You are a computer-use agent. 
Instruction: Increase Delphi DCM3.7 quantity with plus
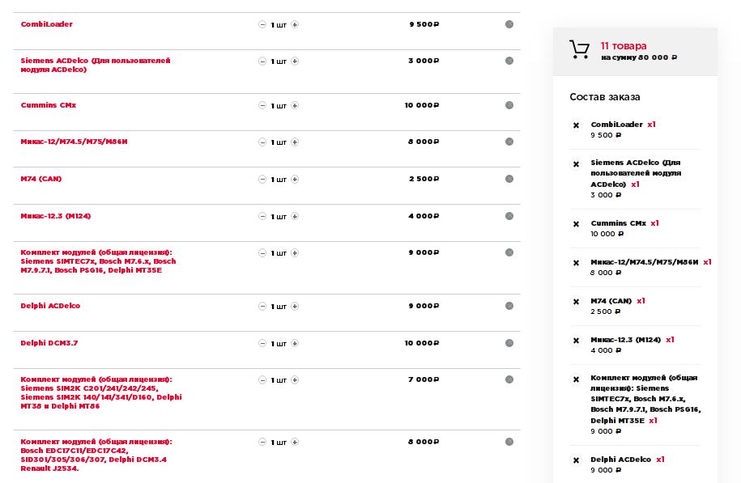pos(295,343)
